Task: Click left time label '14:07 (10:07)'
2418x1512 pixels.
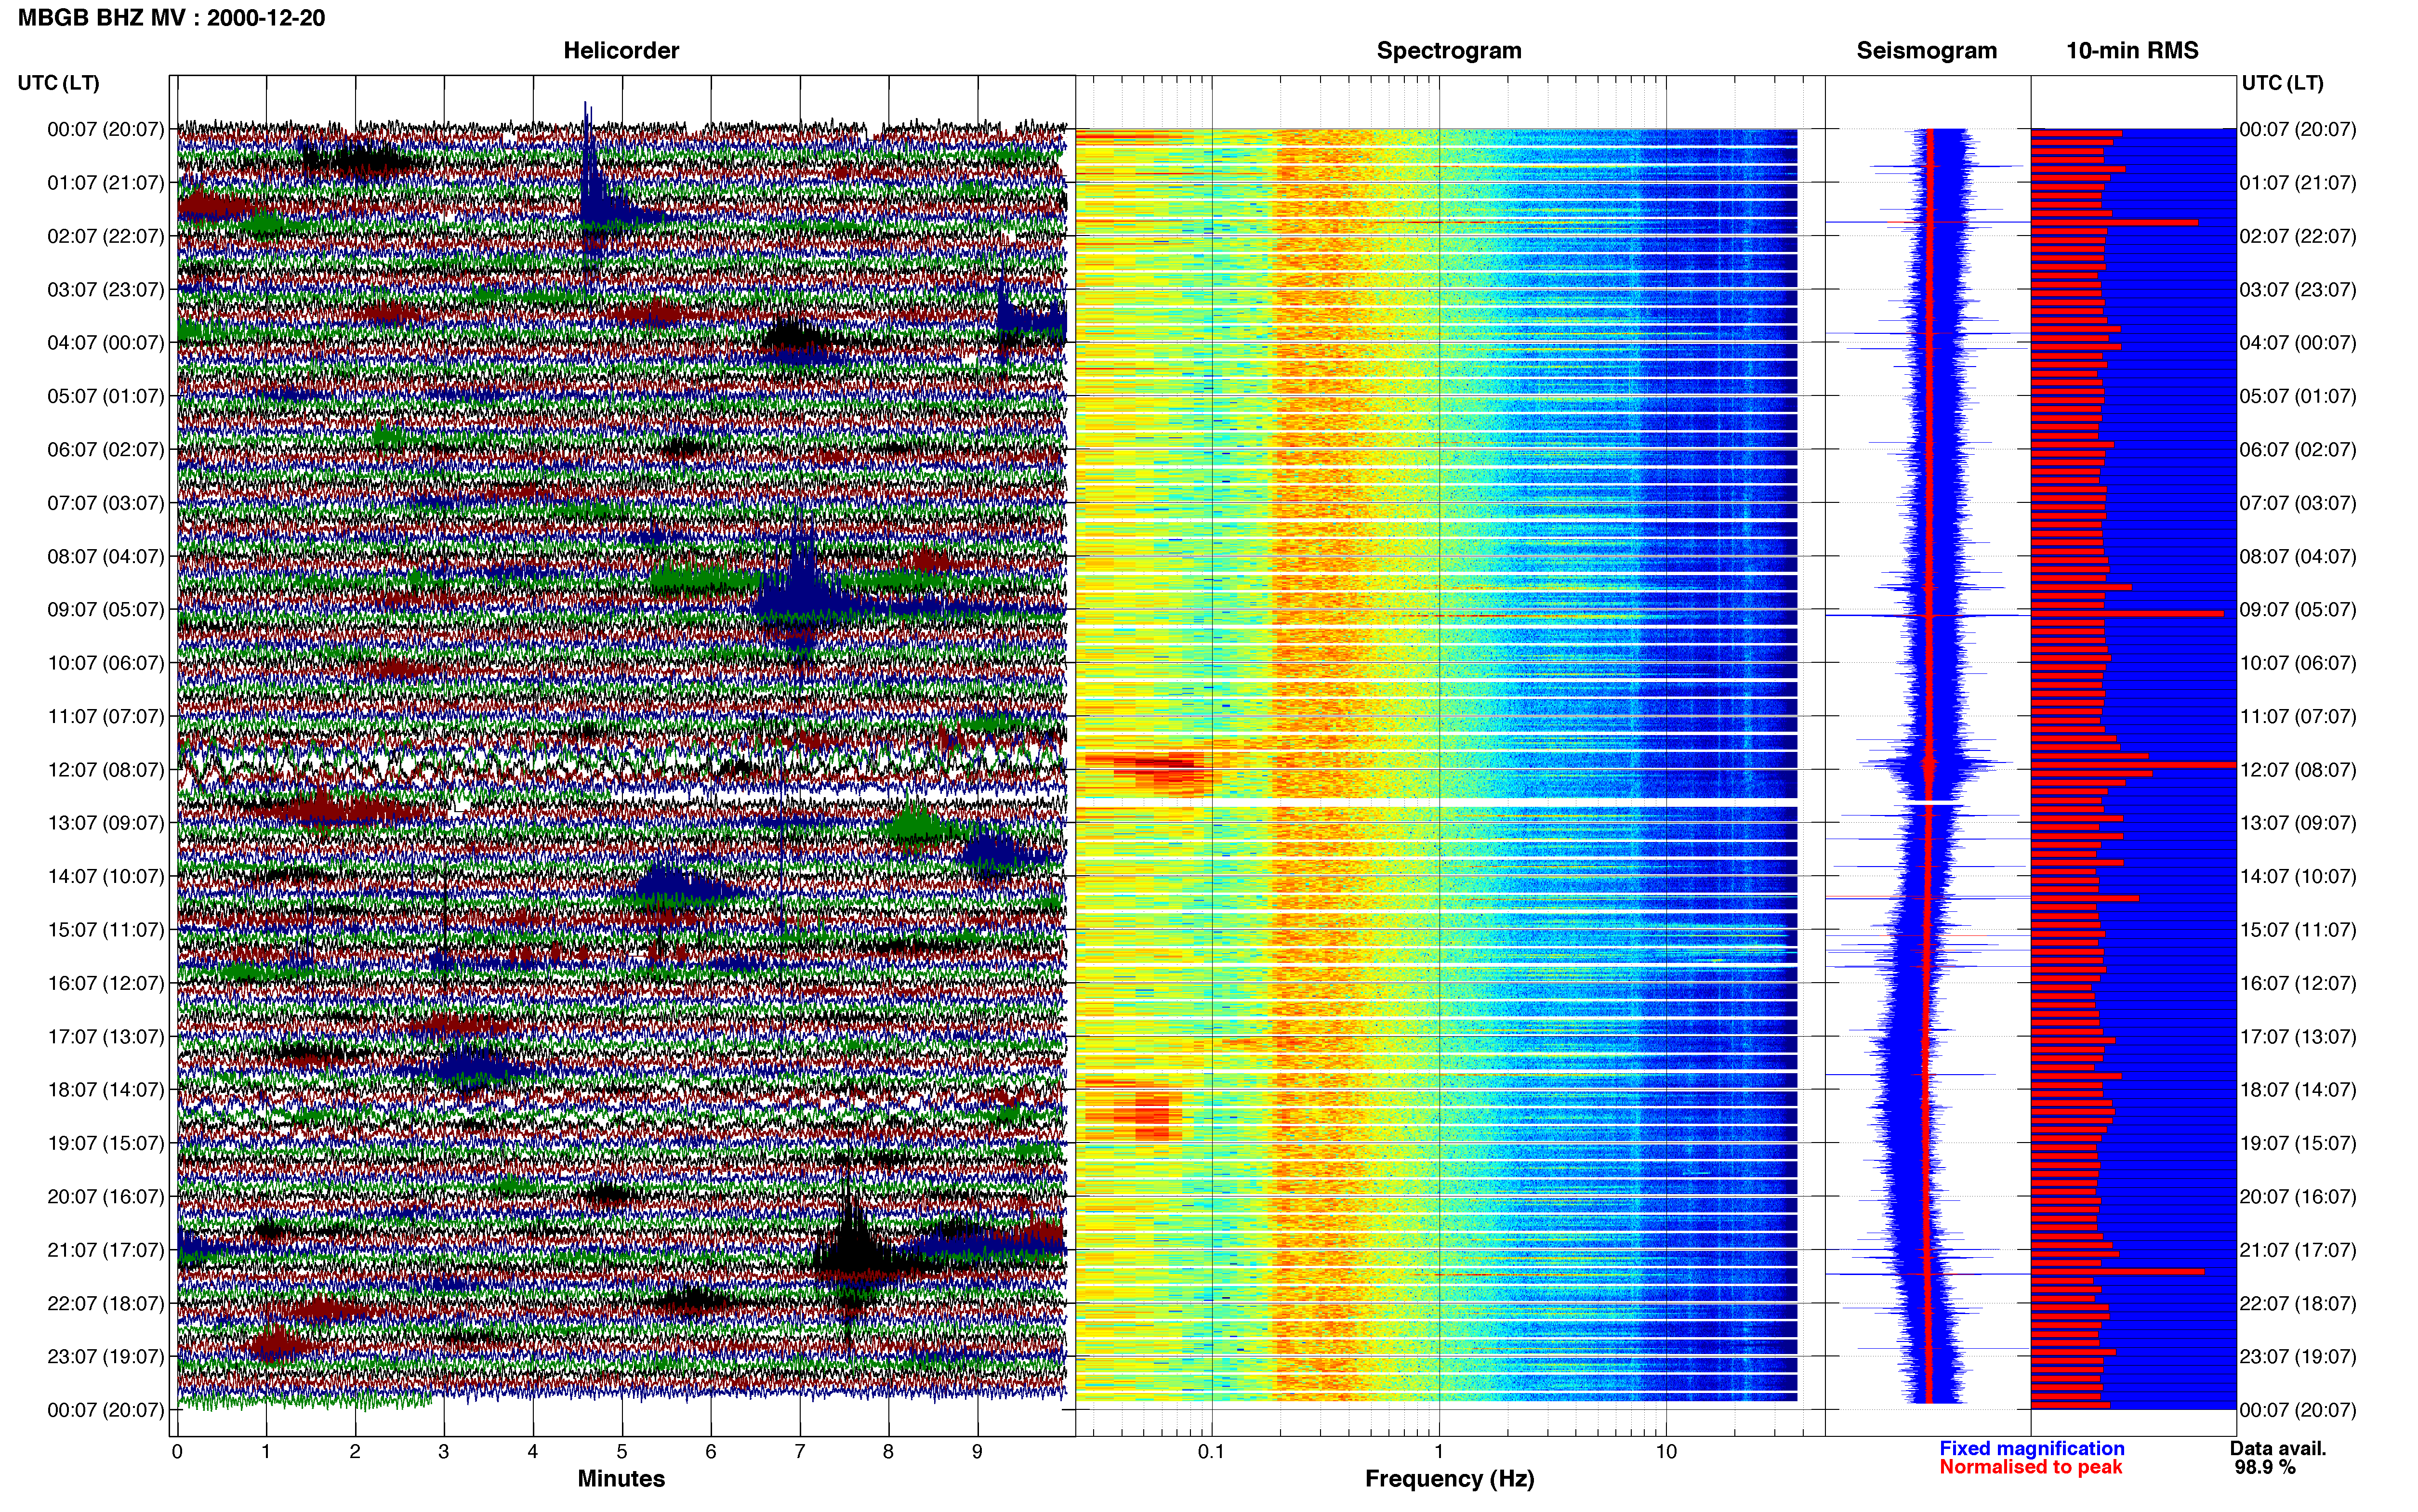Action: click(106, 876)
